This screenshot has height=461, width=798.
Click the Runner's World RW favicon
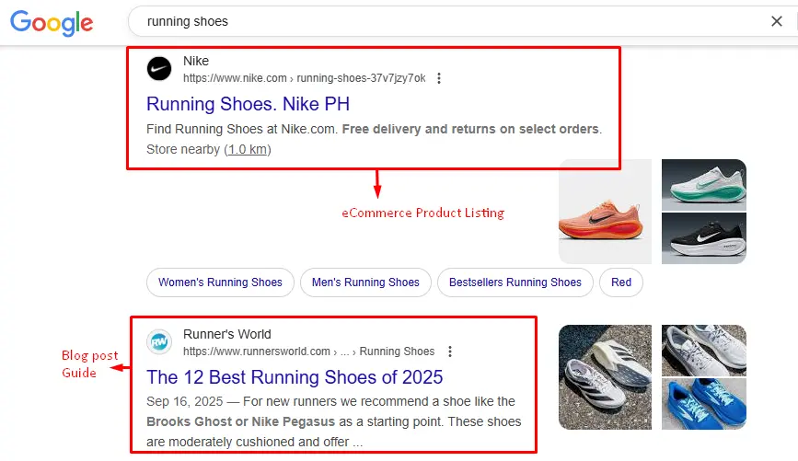159,342
